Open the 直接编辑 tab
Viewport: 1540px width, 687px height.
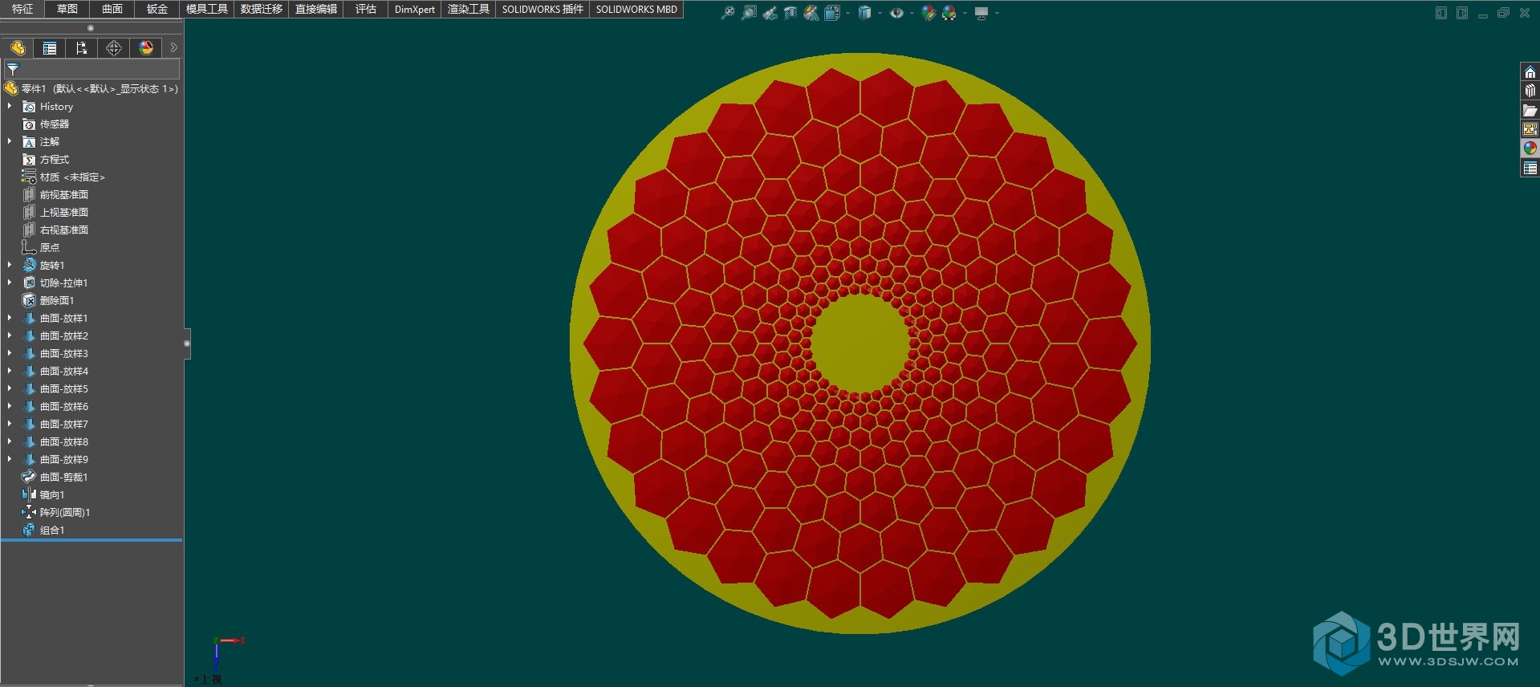point(316,9)
